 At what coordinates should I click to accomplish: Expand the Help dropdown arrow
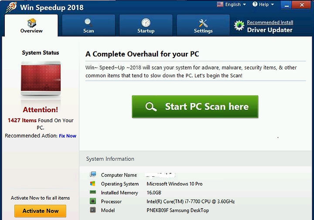(272, 4)
